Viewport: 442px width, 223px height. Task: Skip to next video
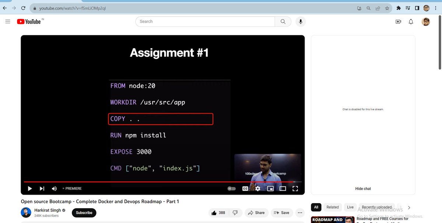click(42, 188)
